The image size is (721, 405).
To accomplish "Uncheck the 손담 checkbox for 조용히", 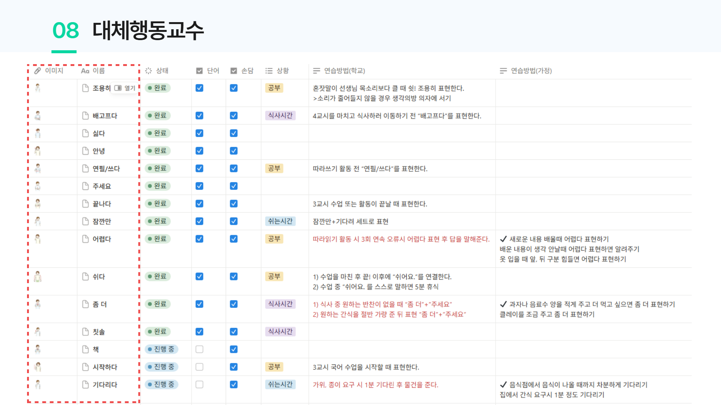I will click(234, 88).
